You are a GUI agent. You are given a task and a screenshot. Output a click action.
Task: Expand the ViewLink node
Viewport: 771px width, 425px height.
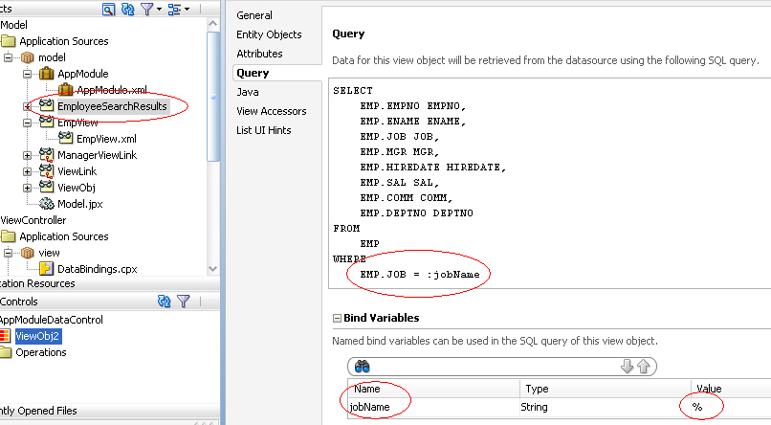[27, 171]
